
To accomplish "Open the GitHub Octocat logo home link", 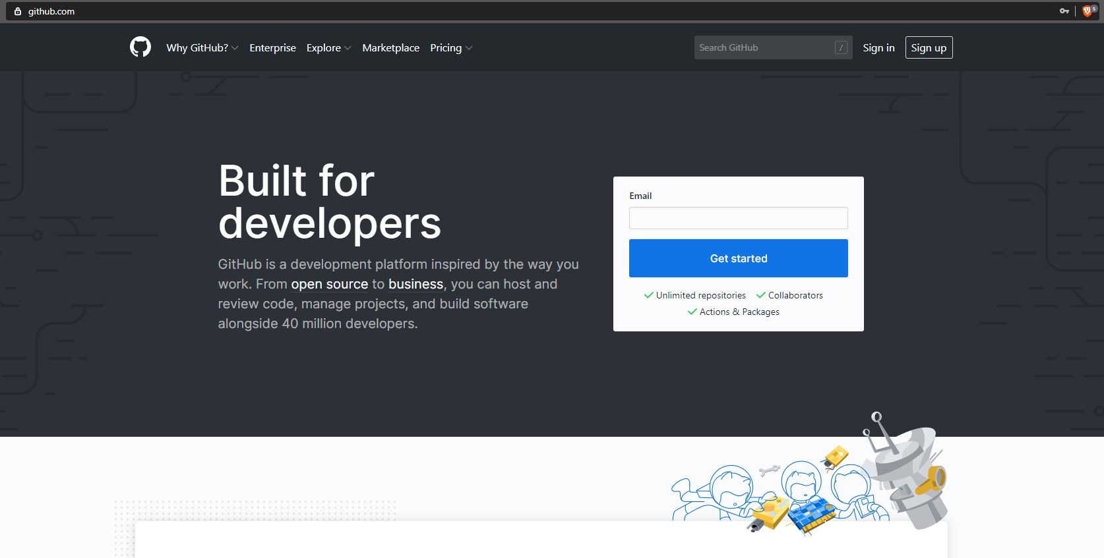I will [140, 47].
